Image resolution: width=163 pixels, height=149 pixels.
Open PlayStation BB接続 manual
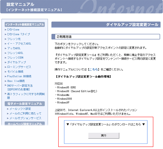point(19,76)
